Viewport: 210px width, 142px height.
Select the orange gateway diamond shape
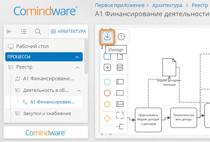tap(107, 119)
